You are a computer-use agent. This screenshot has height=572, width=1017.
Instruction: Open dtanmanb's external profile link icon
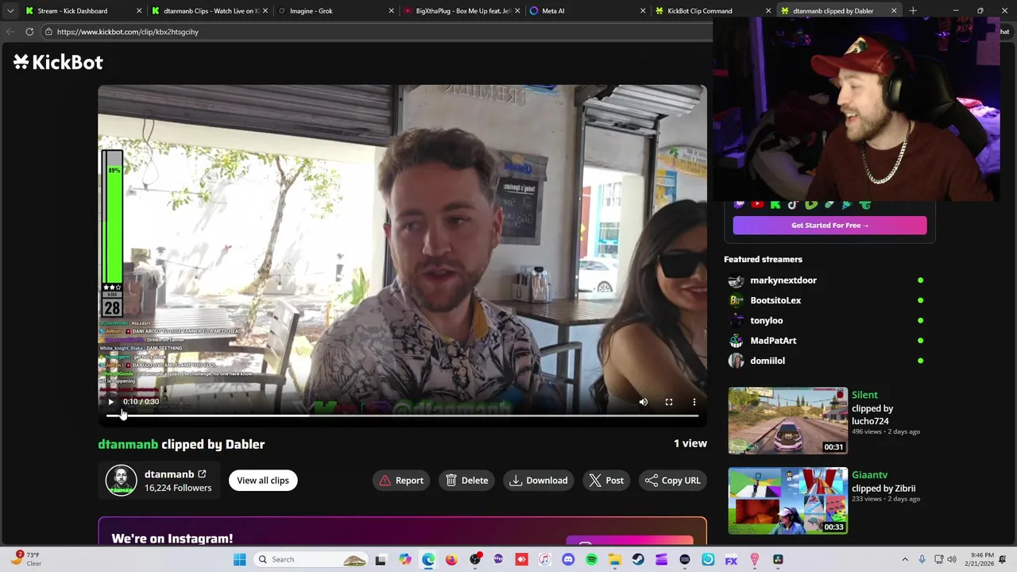pyautogui.click(x=202, y=474)
